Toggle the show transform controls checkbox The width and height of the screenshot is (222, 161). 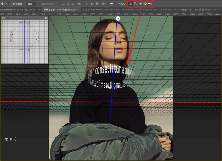tap(40, 4)
